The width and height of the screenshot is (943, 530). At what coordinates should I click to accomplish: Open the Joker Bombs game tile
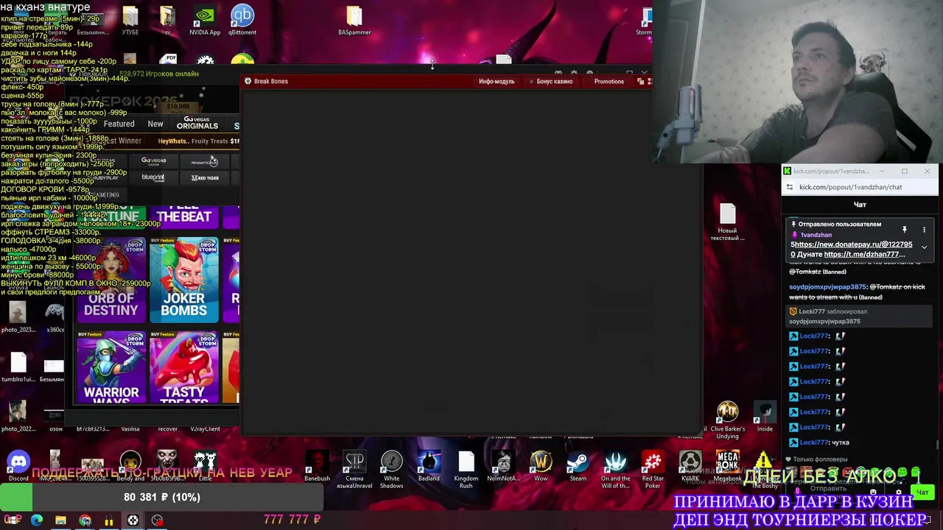(x=184, y=280)
